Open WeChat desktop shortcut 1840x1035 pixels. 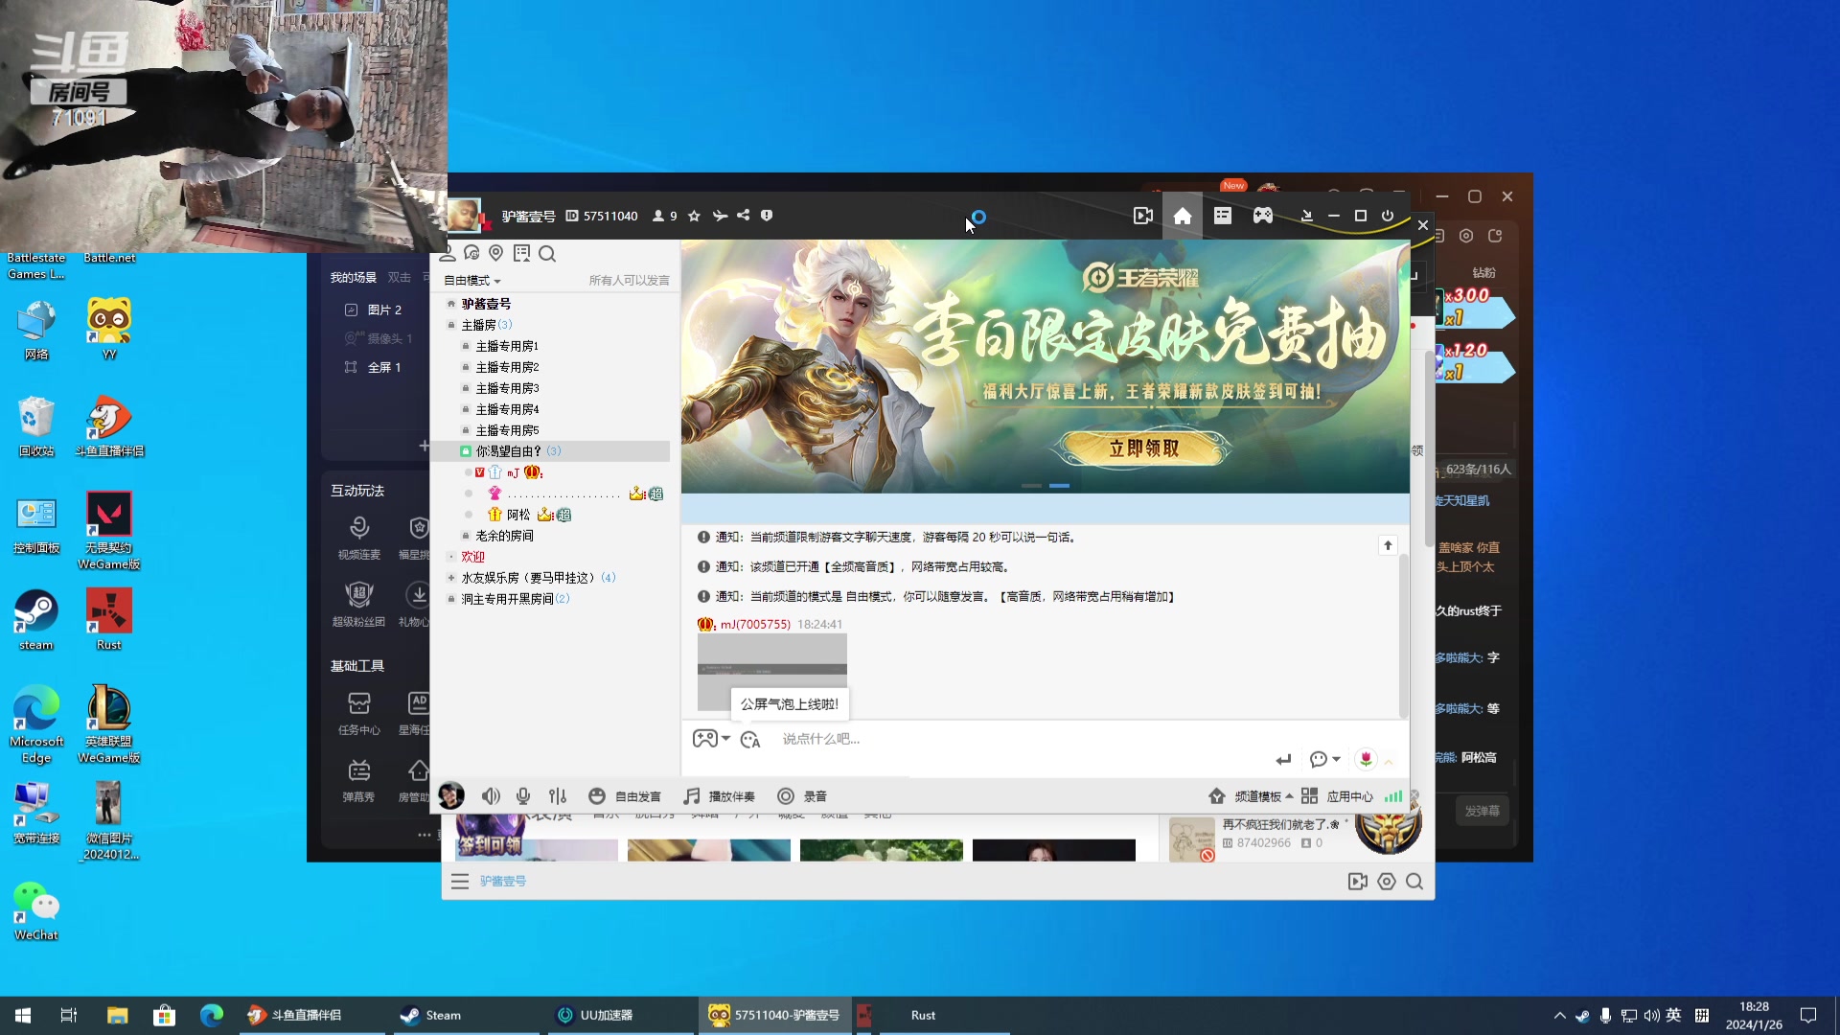click(x=36, y=910)
